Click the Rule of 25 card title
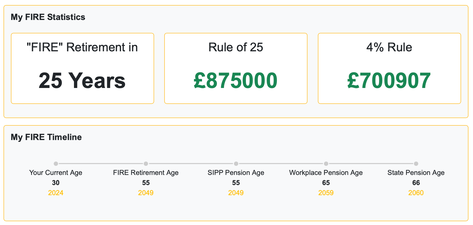 (x=236, y=47)
